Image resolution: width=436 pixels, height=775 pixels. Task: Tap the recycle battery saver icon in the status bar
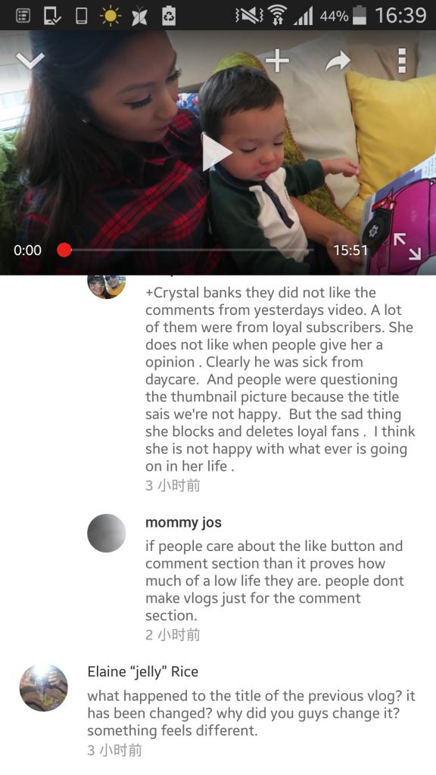[x=169, y=16]
